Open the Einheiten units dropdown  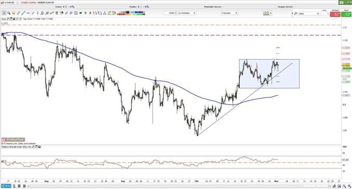187,13
